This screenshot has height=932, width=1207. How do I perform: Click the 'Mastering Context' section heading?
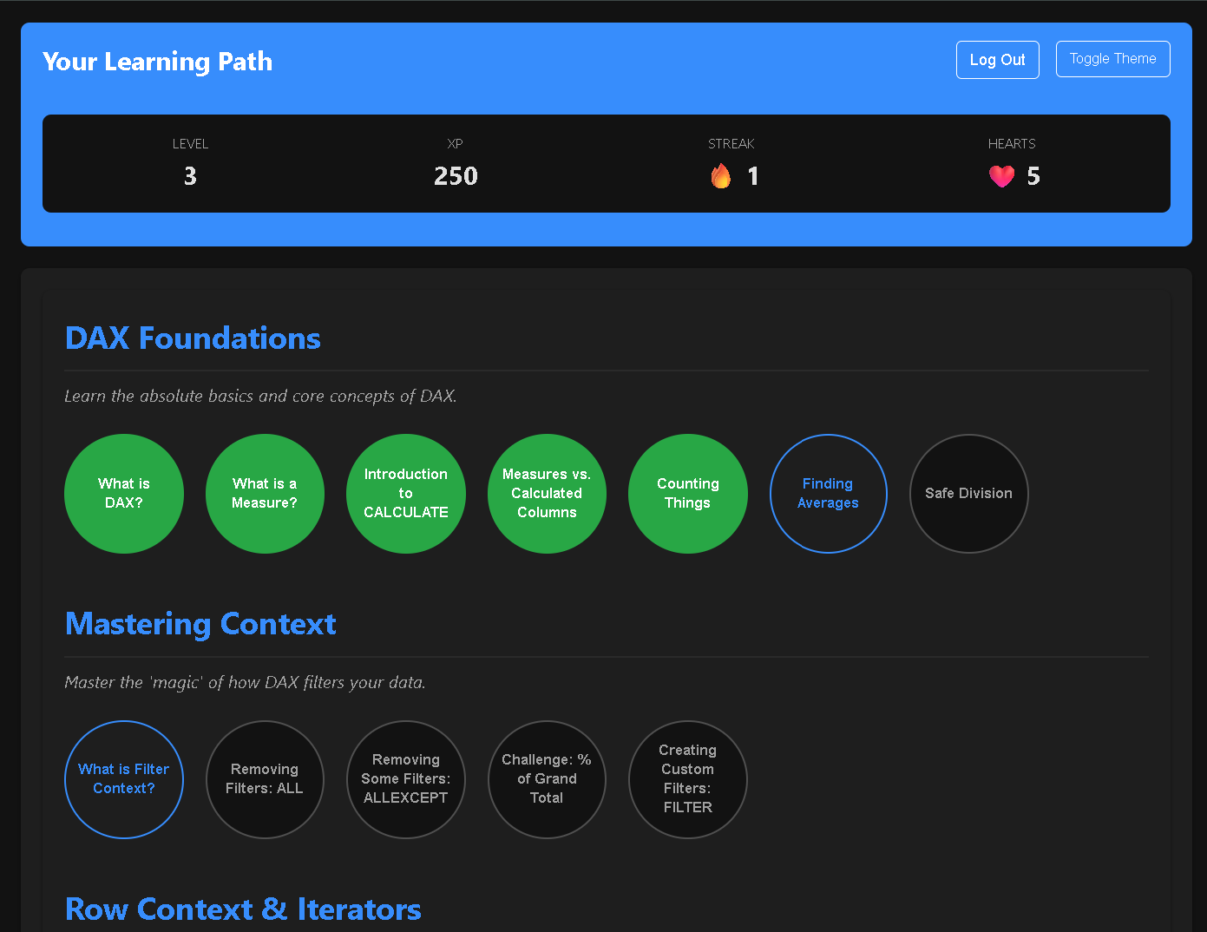(x=200, y=624)
